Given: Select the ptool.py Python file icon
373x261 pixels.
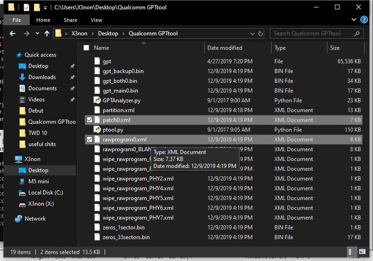Looking at the screenshot, I should pos(97,129).
